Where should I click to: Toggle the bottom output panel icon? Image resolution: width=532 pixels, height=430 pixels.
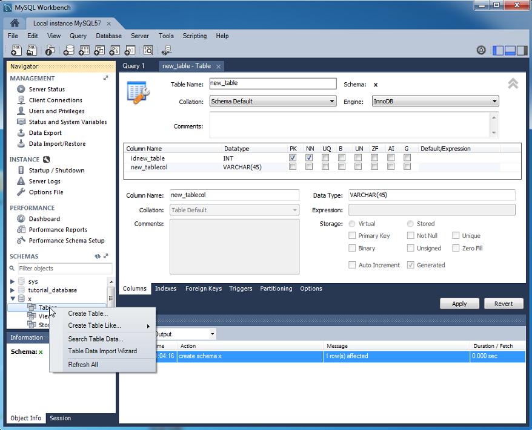click(510, 50)
